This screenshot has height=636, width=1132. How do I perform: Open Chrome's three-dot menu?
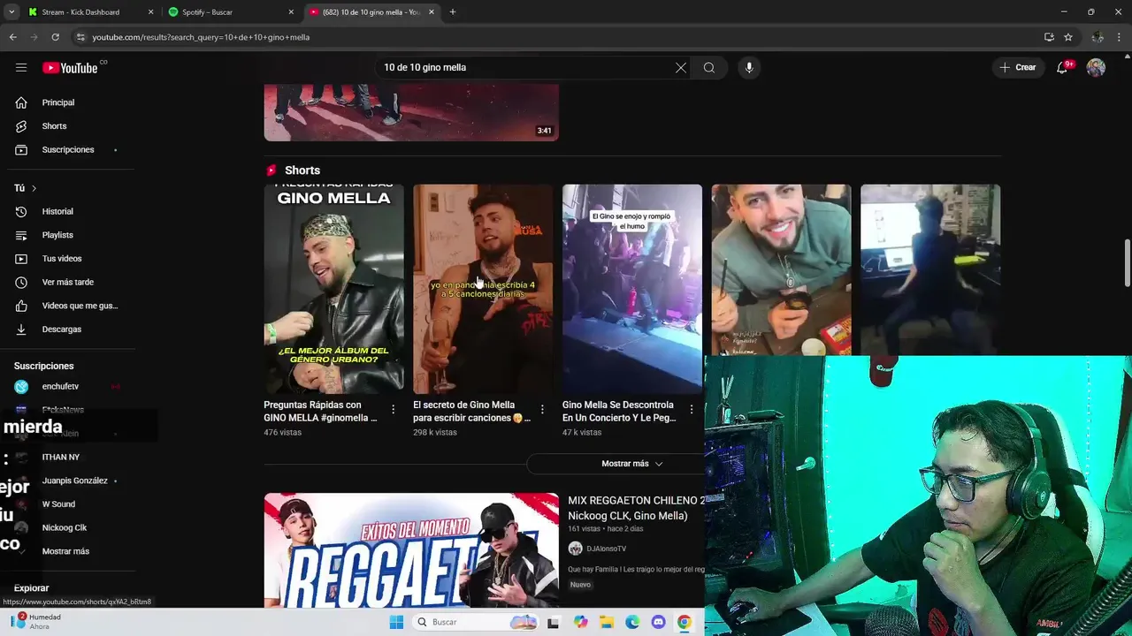coord(1120,37)
